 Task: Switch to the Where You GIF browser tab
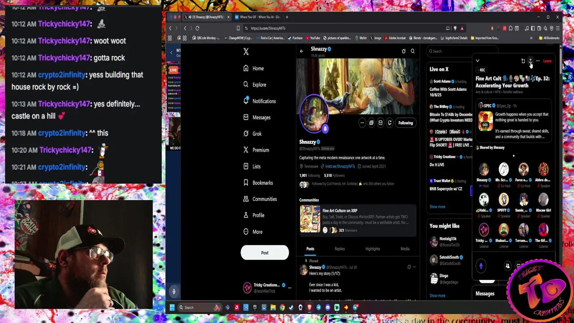257,17
